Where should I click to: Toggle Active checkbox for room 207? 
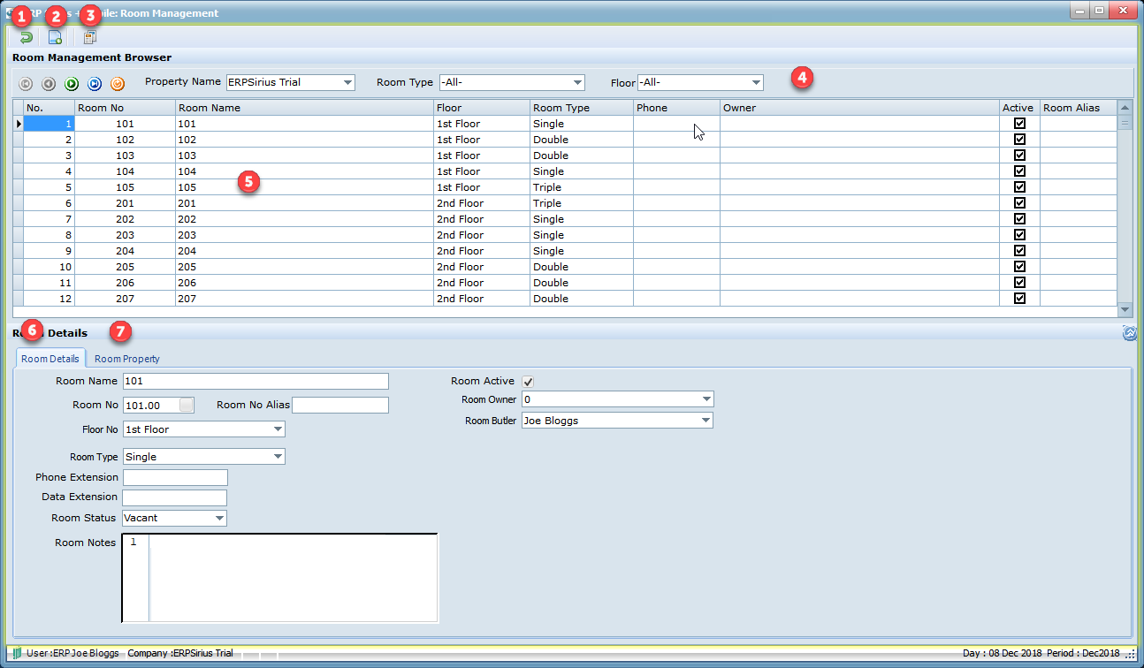[1019, 299]
